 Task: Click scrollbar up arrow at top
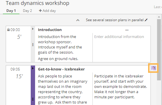click(x=159, y=17)
